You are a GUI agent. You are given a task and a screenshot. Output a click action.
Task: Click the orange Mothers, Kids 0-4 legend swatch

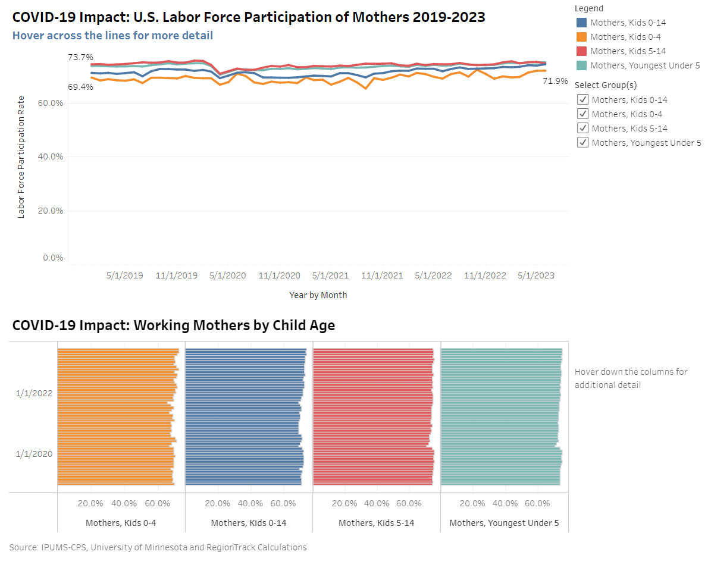click(582, 37)
